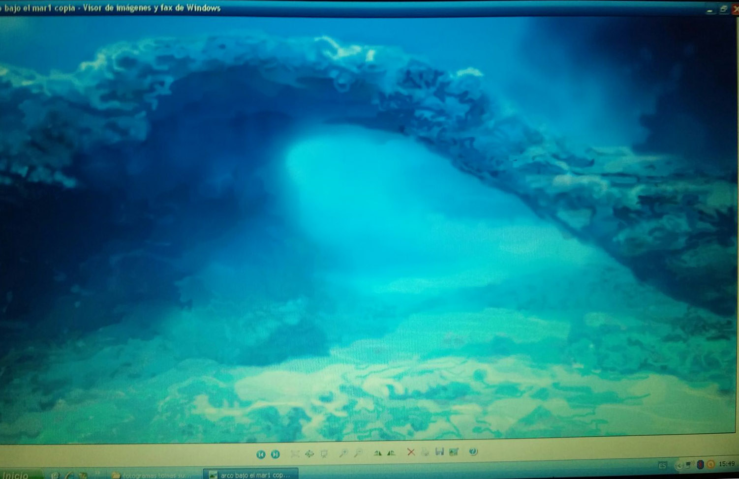Viewport: 739px width, 479px height.
Task: Click the third Quick Launch icon
Action: pyautogui.click(x=83, y=476)
